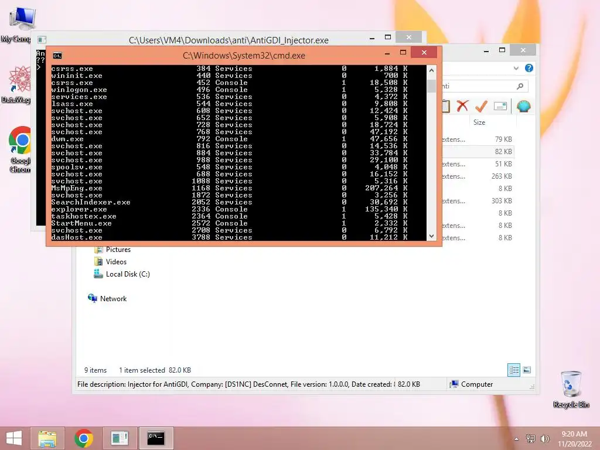Close the cmd.exe window
This screenshot has height=450, width=600.
(424, 52)
